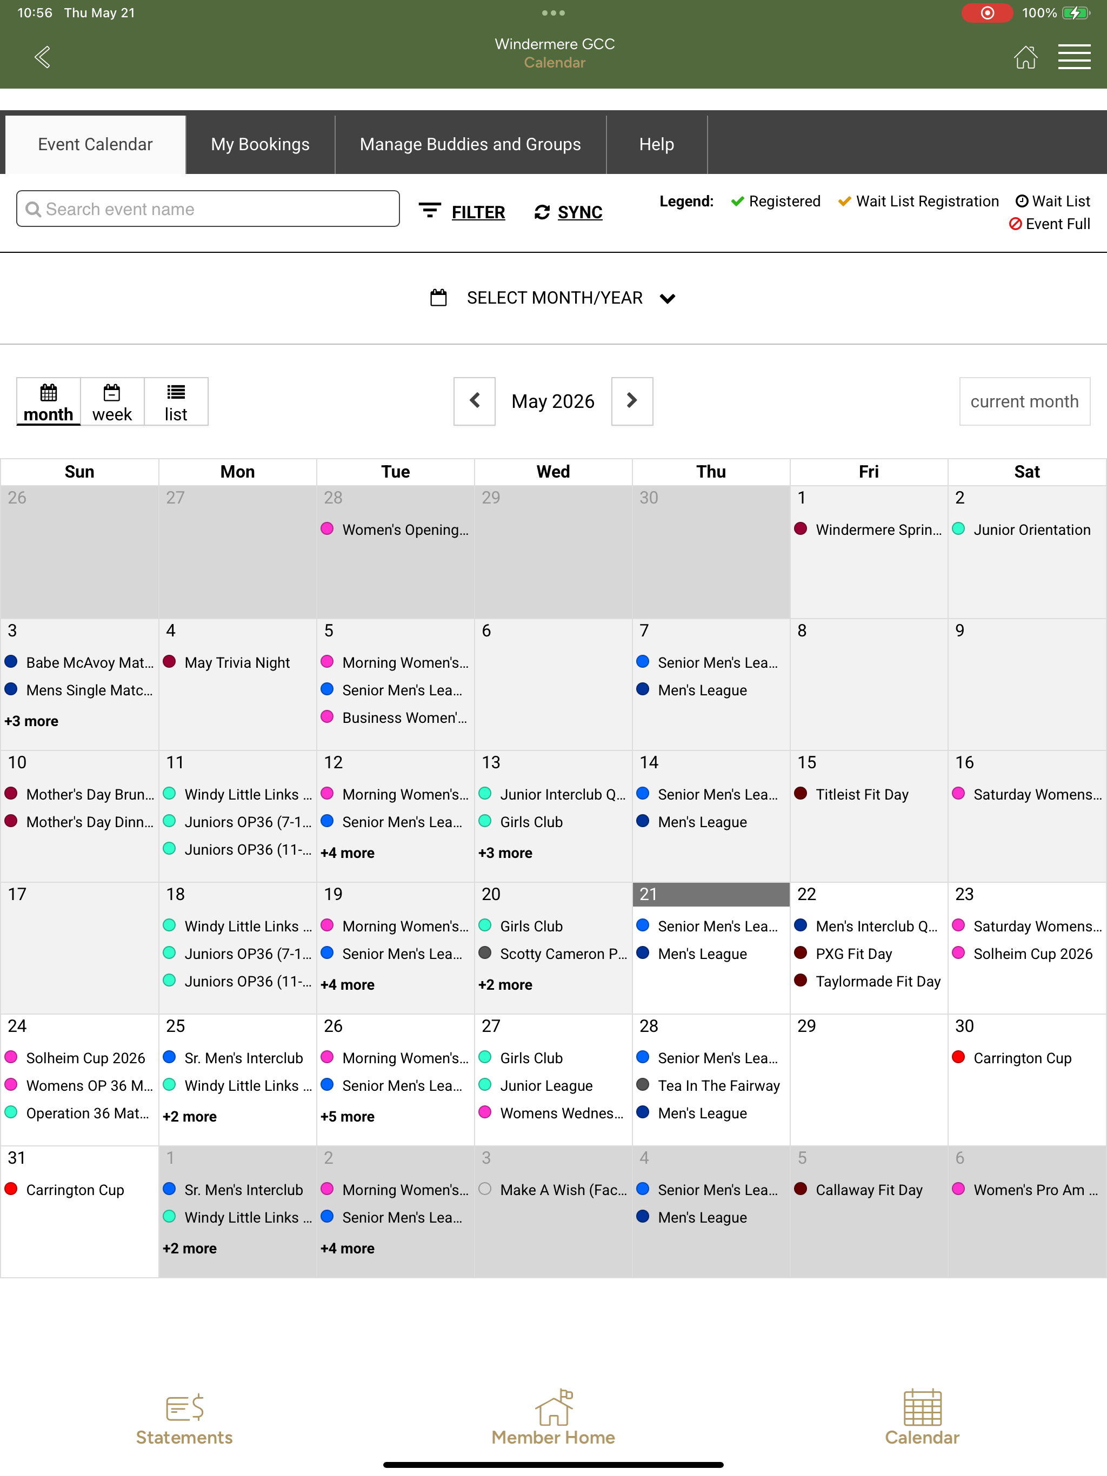Screen dimensions: 1107x1476
Task: Open Business Women's event on May 5
Action: pos(395,718)
